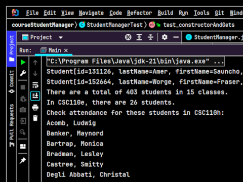Image resolution: width=243 pixels, height=182 pixels.
Task: Click the java.exe command line in console
Action: [x=136, y=61]
